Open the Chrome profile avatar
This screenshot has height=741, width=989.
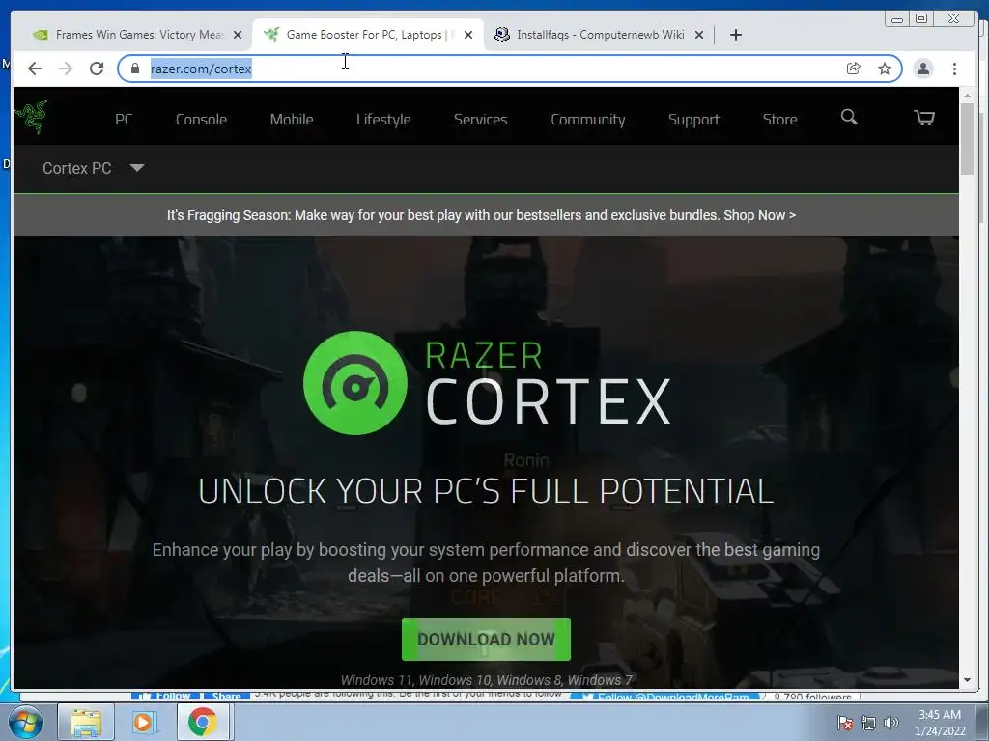923,69
